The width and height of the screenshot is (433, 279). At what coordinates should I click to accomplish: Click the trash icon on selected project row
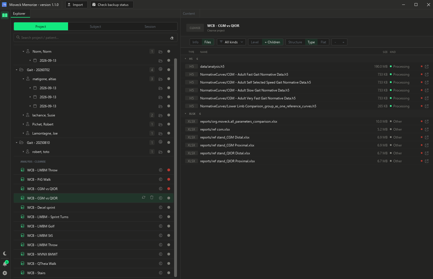pyautogui.click(x=152, y=197)
